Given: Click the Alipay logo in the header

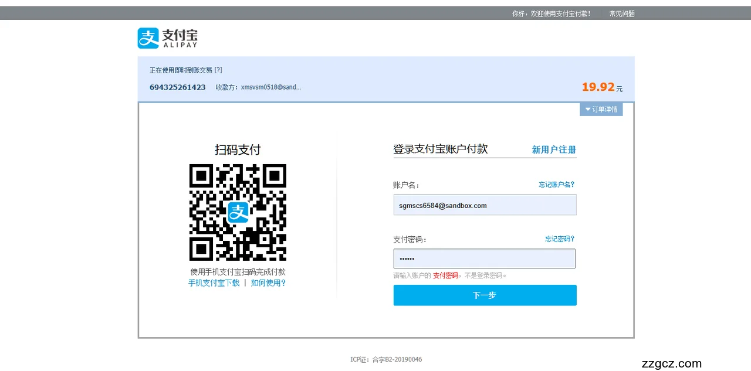Looking at the screenshot, I should point(168,38).
